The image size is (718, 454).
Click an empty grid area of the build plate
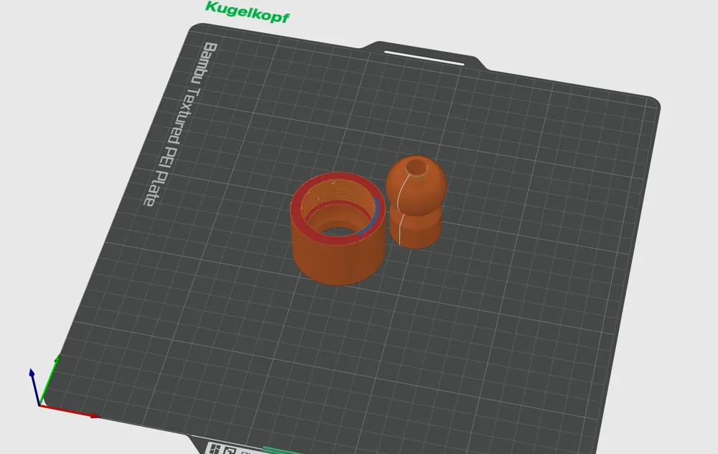(x=503, y=323)
